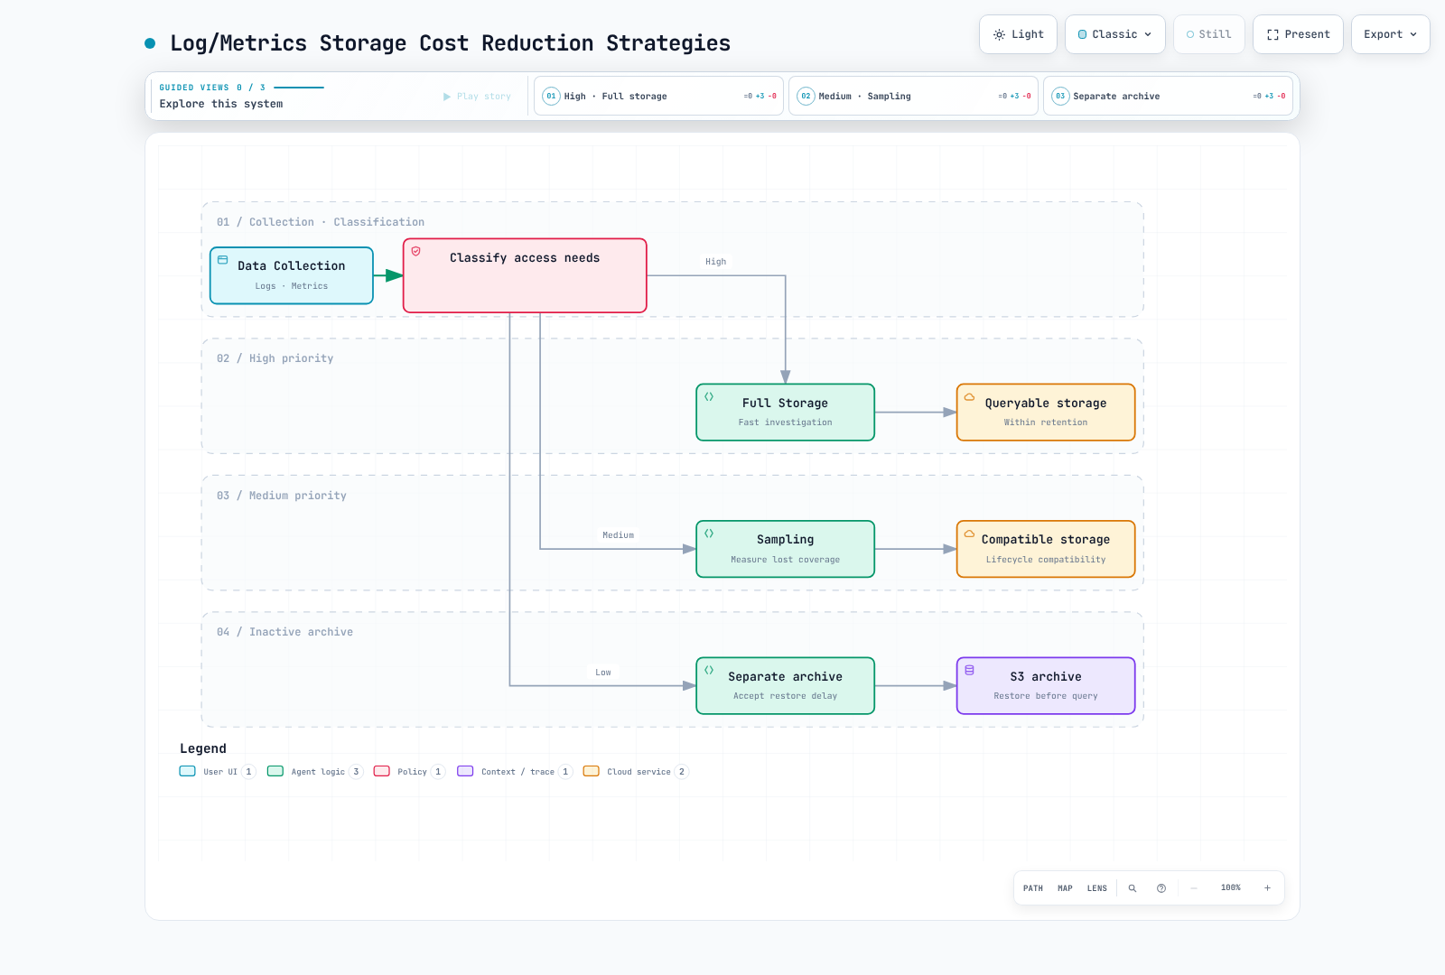1445x975 pixels.
Task: Click the Measure lost coverage subtitle
Action: pos(786,560)
